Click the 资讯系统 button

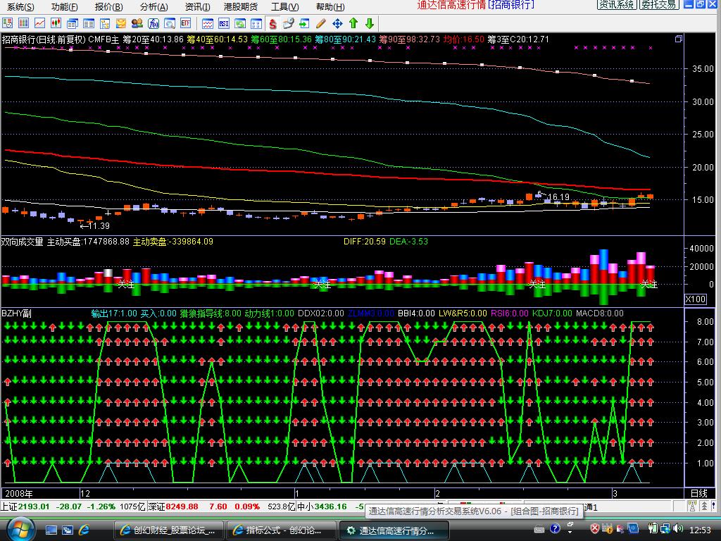coord(617,5)
